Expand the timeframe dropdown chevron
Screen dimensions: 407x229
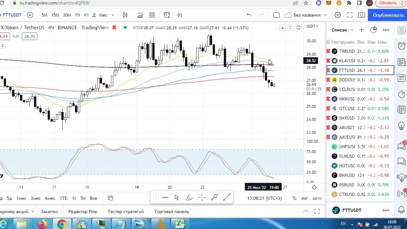tap(113, 15)
